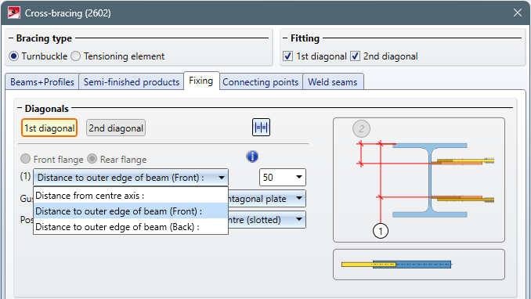Select the Tensioning element radio button

[x=75, y=56]
